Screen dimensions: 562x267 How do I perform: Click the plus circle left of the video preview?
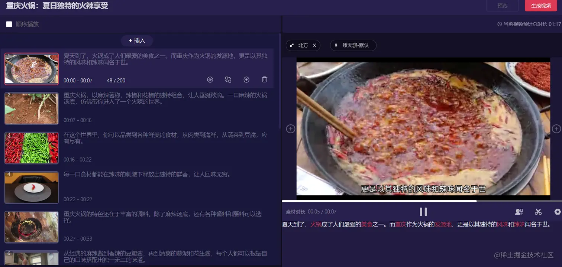point(290,129)
